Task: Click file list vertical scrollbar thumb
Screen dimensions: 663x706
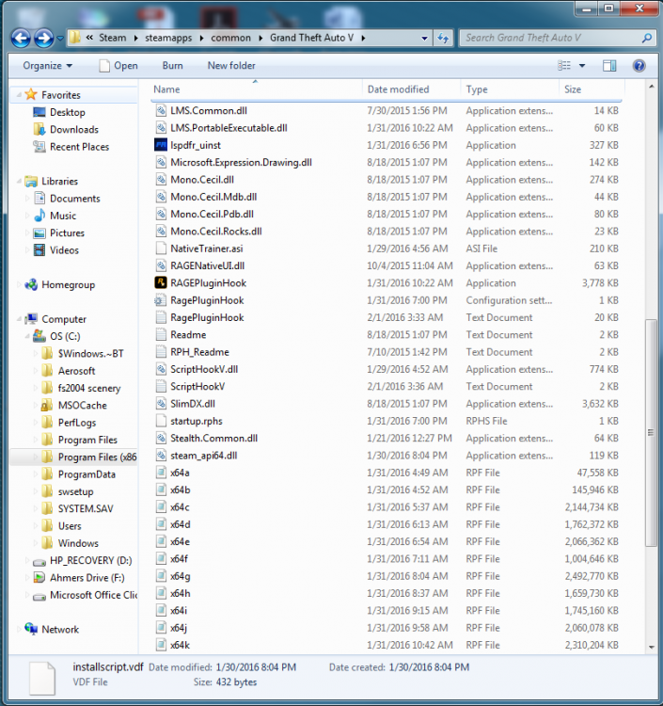Action: tap(651, 433)
